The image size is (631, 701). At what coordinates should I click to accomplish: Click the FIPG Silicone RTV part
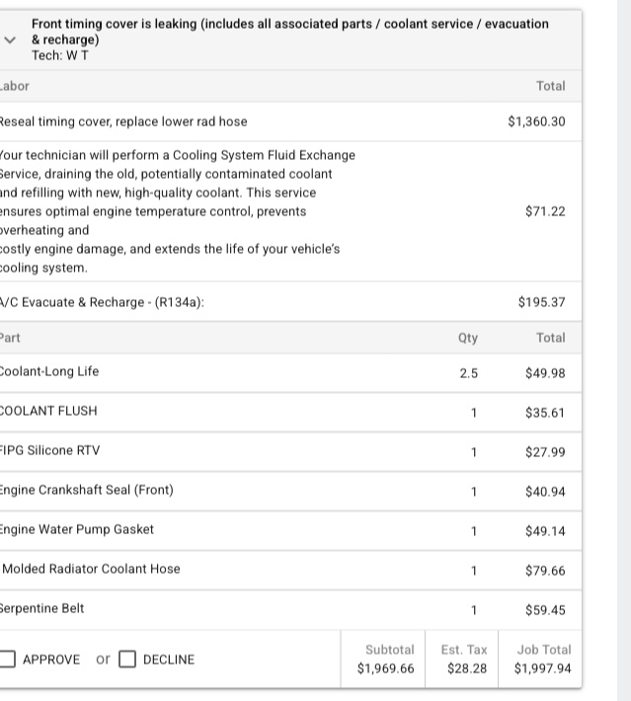pyautogui.click(x=49, y=451)
